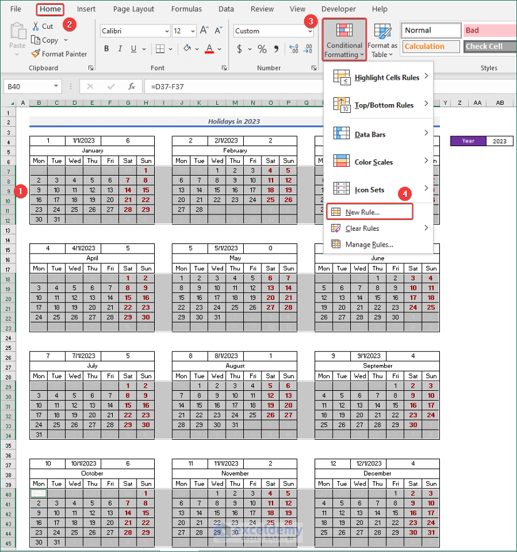This screenshot has width=517, height=552.
Task: Open the Paste options dropdown arrow
Action: click(x=17, y=55)
